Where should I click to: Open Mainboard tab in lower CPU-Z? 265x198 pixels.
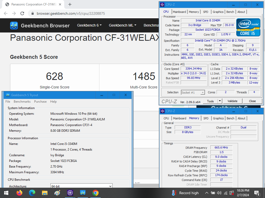tap(180, 118)
